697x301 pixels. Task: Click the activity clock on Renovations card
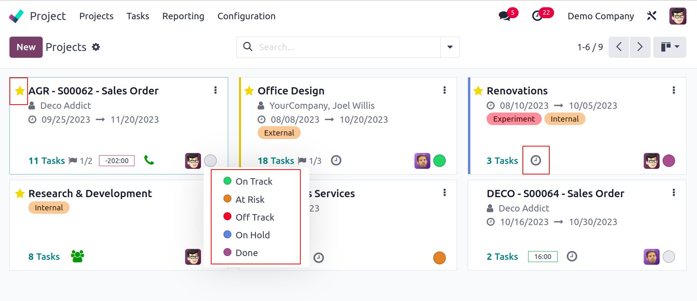pyautogui.click(x=536, y=161)
